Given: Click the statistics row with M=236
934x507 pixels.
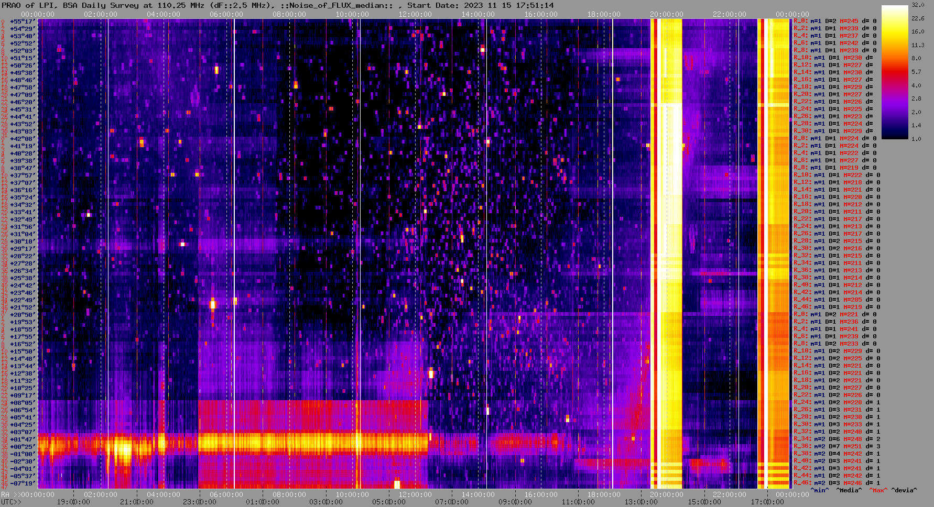Looking at the screenshot, I should pyautogui.click(x=837, y=322).
